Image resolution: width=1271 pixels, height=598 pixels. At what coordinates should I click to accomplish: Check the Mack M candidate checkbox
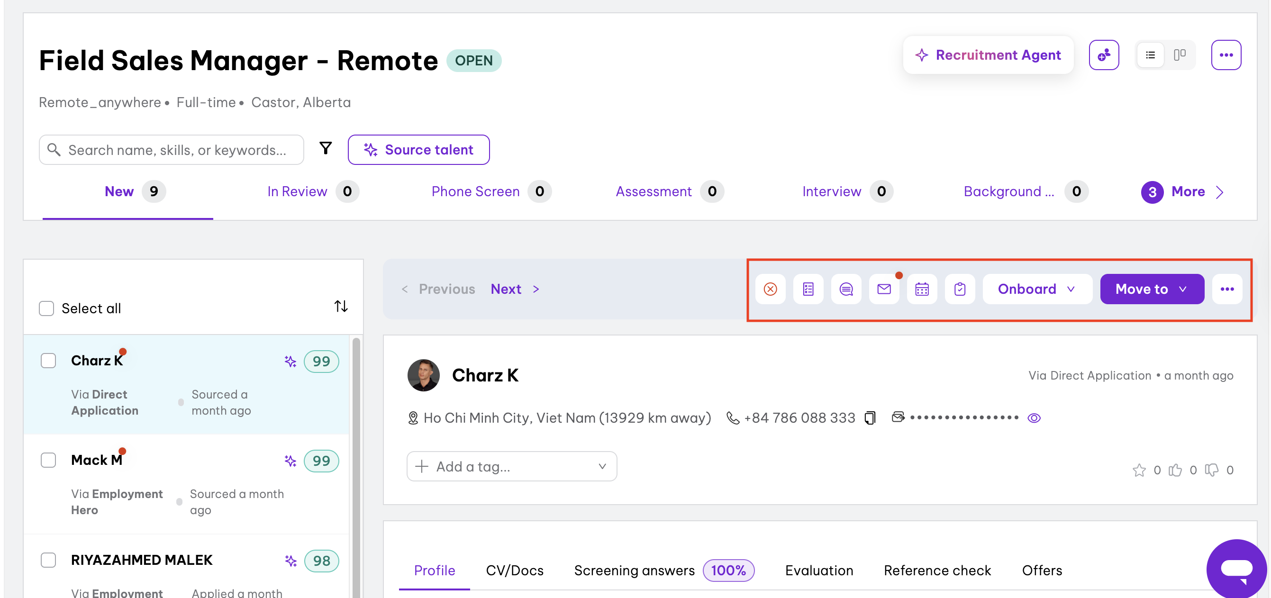pos(48,460)
